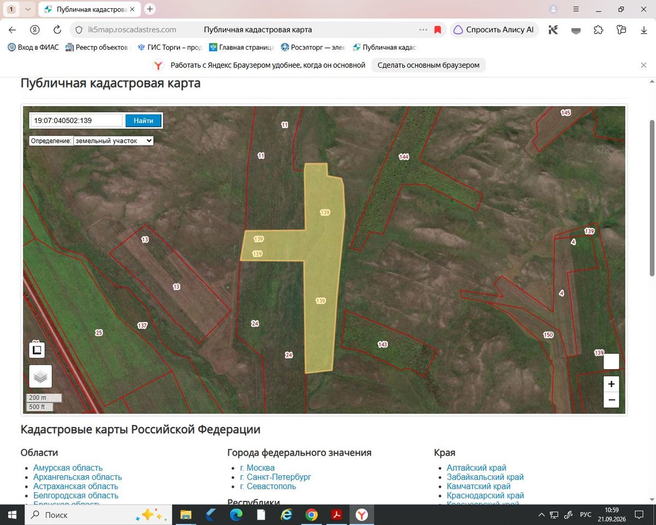Screen dimensions: 656x525
Task: Open the Алтайский край link
Action: coord(477,468)
